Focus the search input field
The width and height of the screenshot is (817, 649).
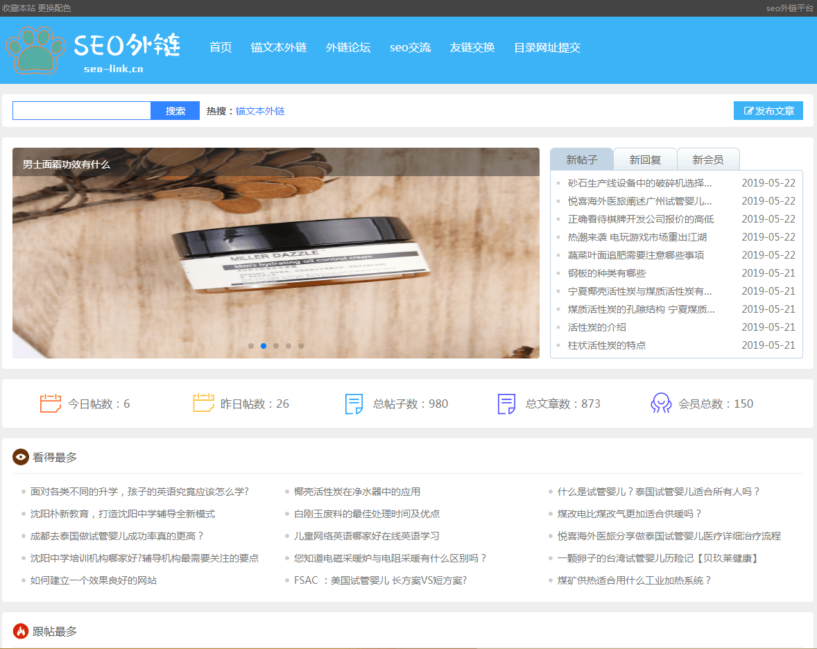82,111
